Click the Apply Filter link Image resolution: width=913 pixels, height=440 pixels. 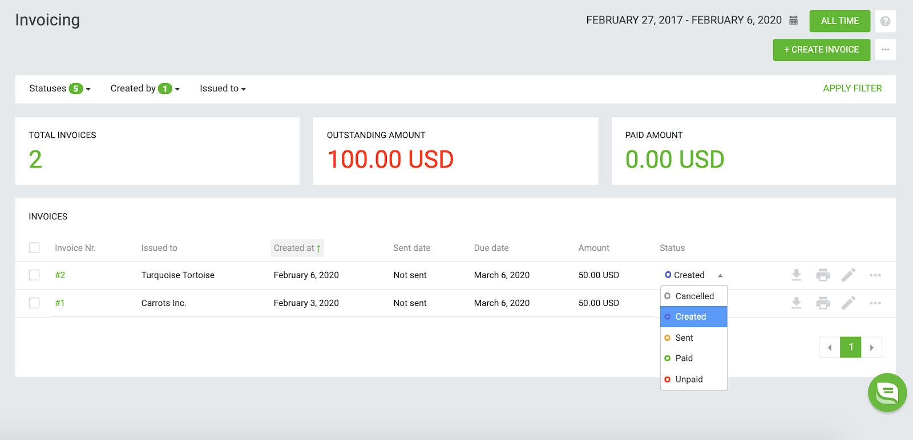[853, 88]
